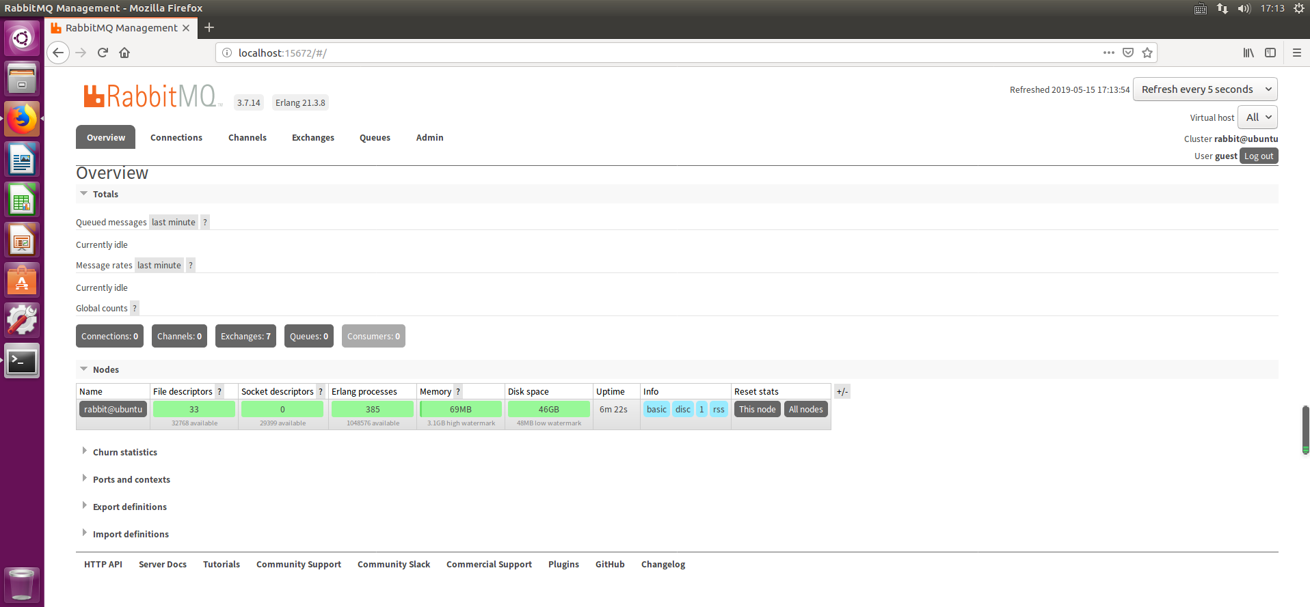Switch to the Overview tab

106,137
